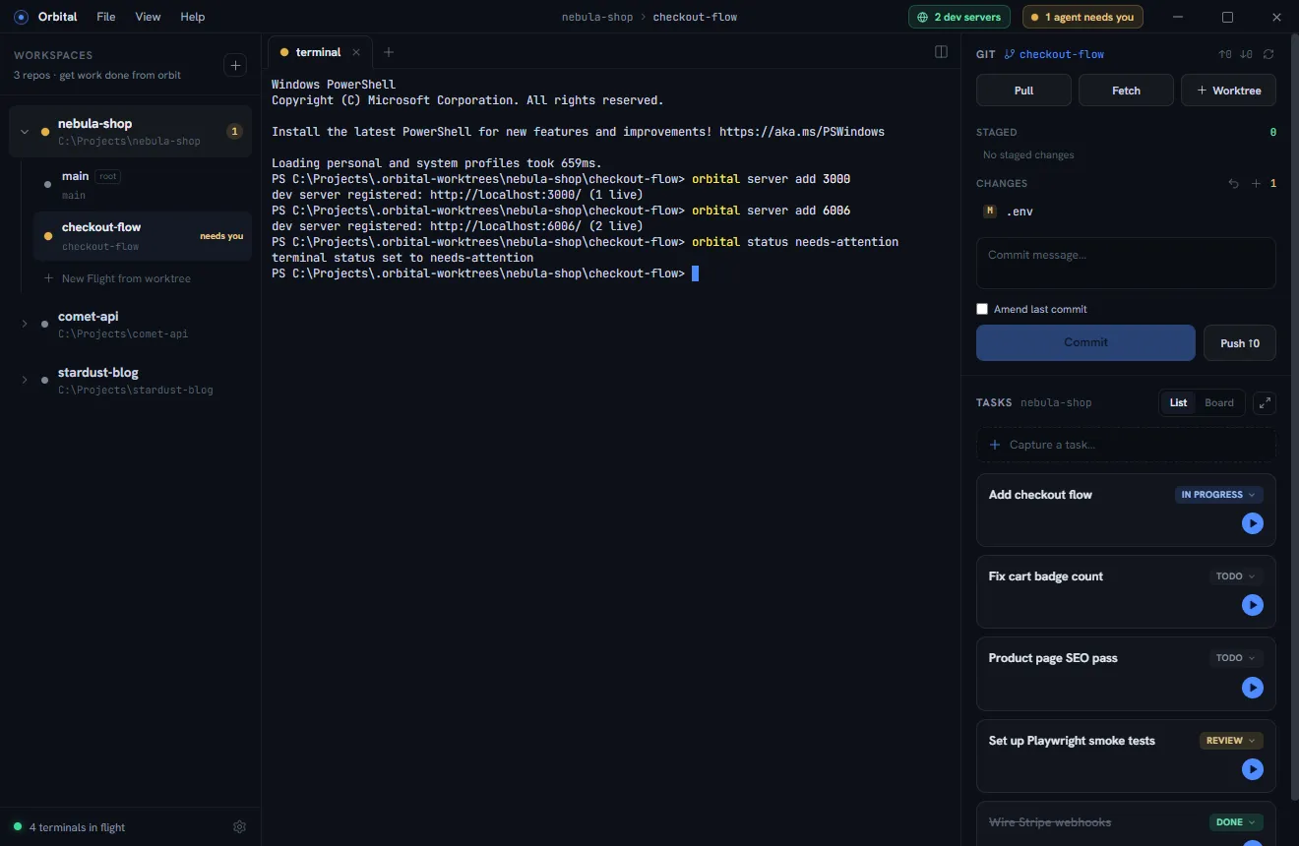Click the comet-api workspace name
The height and width of the screenshot is (846, 1299).
click(x=89, y=317)
